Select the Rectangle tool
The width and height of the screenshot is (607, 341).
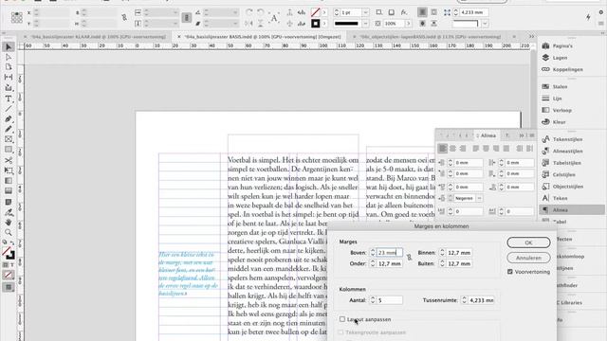click(x=9, y=150)
